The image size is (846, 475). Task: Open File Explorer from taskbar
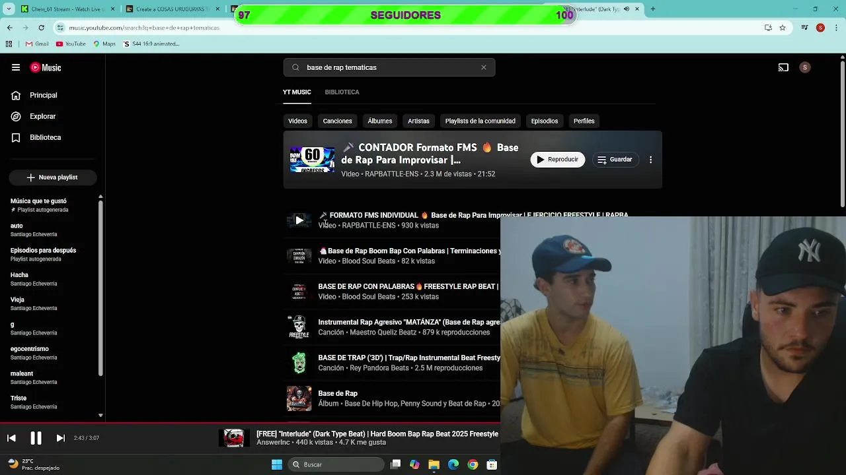[434, 464]
